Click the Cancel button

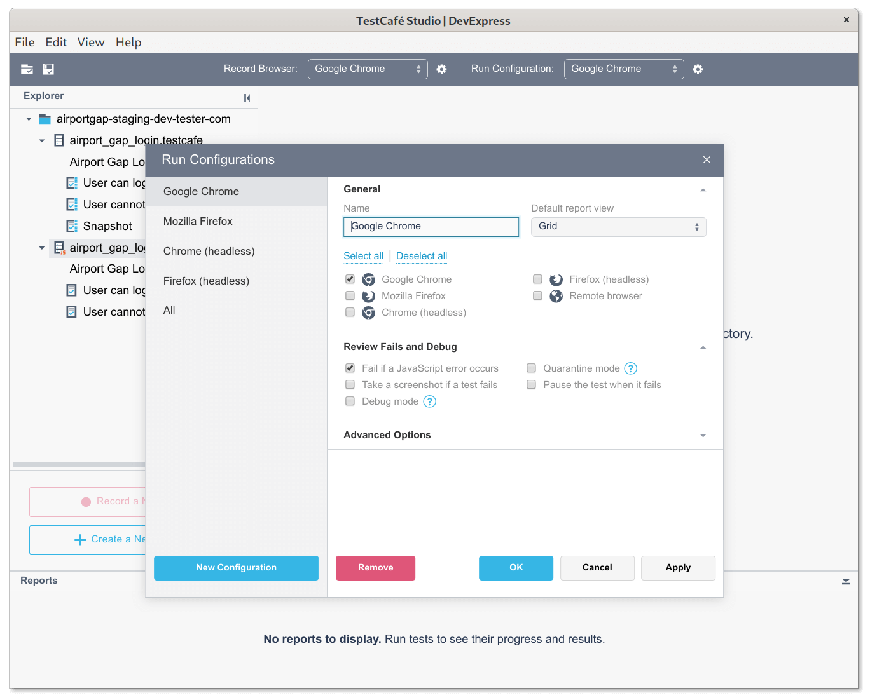point(597,568)
